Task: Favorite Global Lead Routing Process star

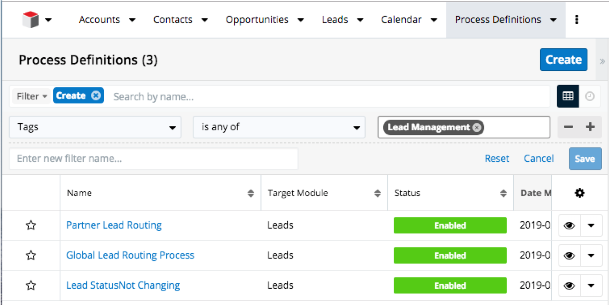Action: click(31, 255)
